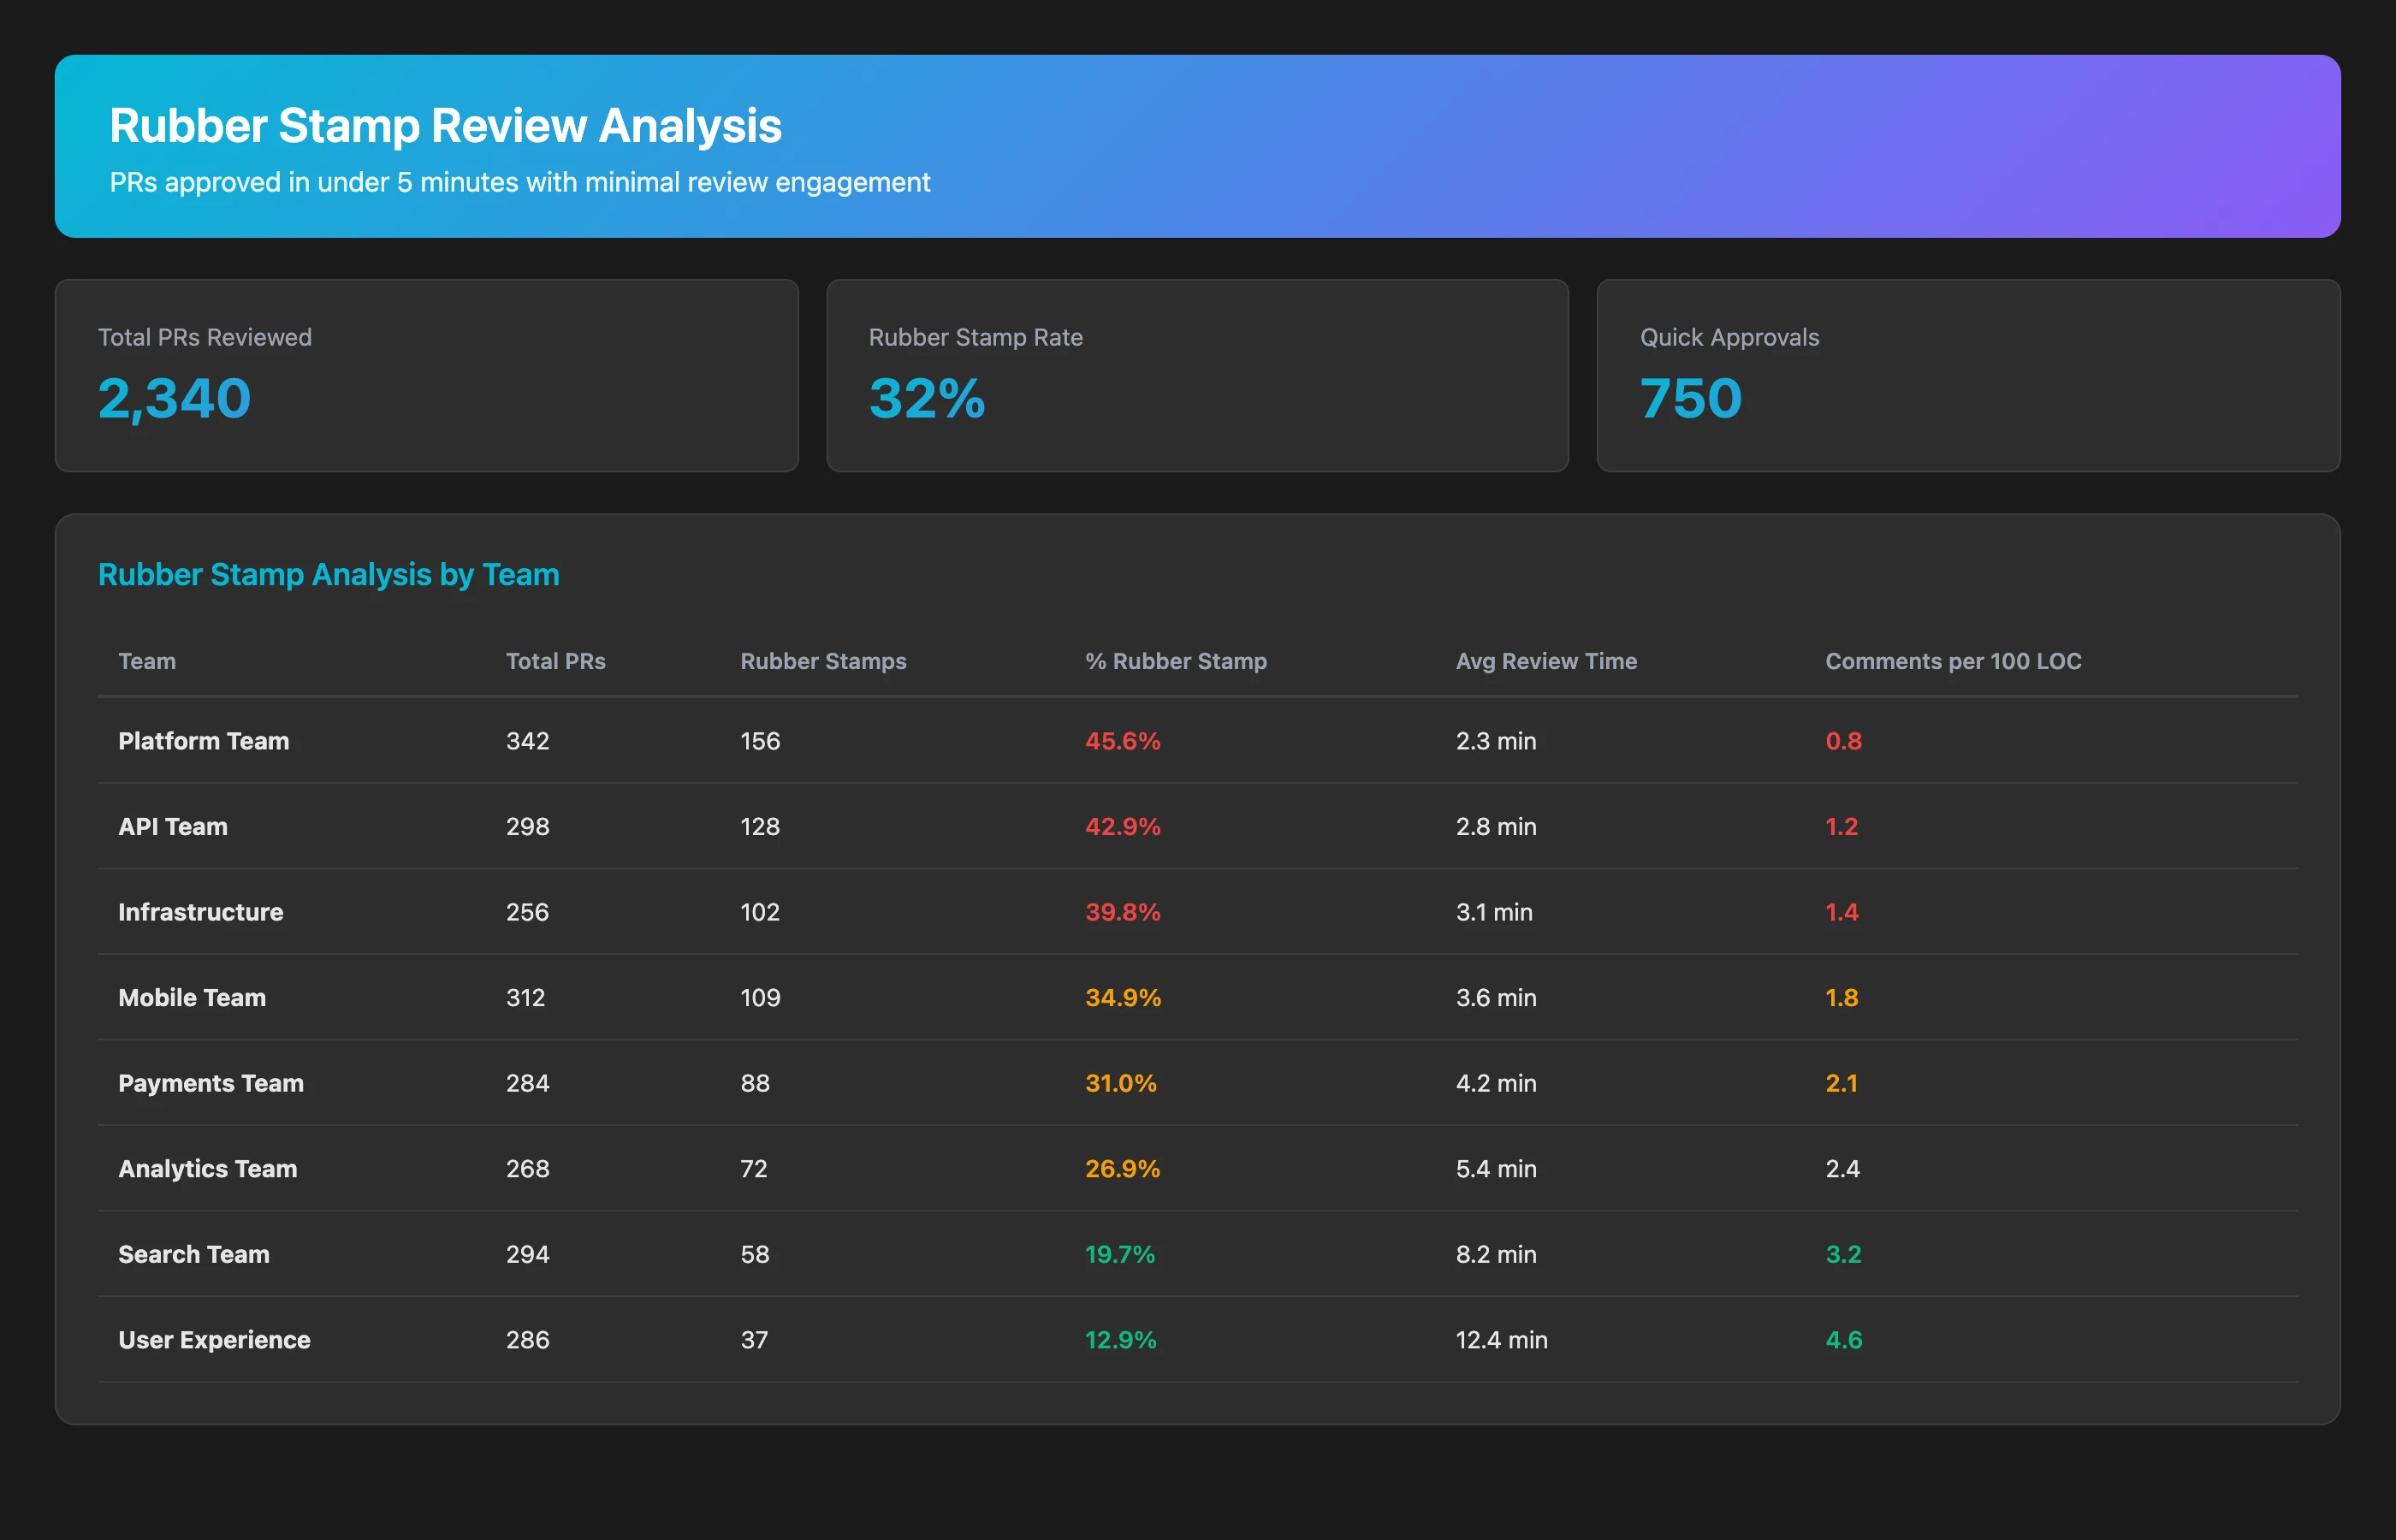This screenshot has width=2396, height=1540.
Task: Click the Rubber Stamp Analysis by Team heading
Action: coord(328,574)
